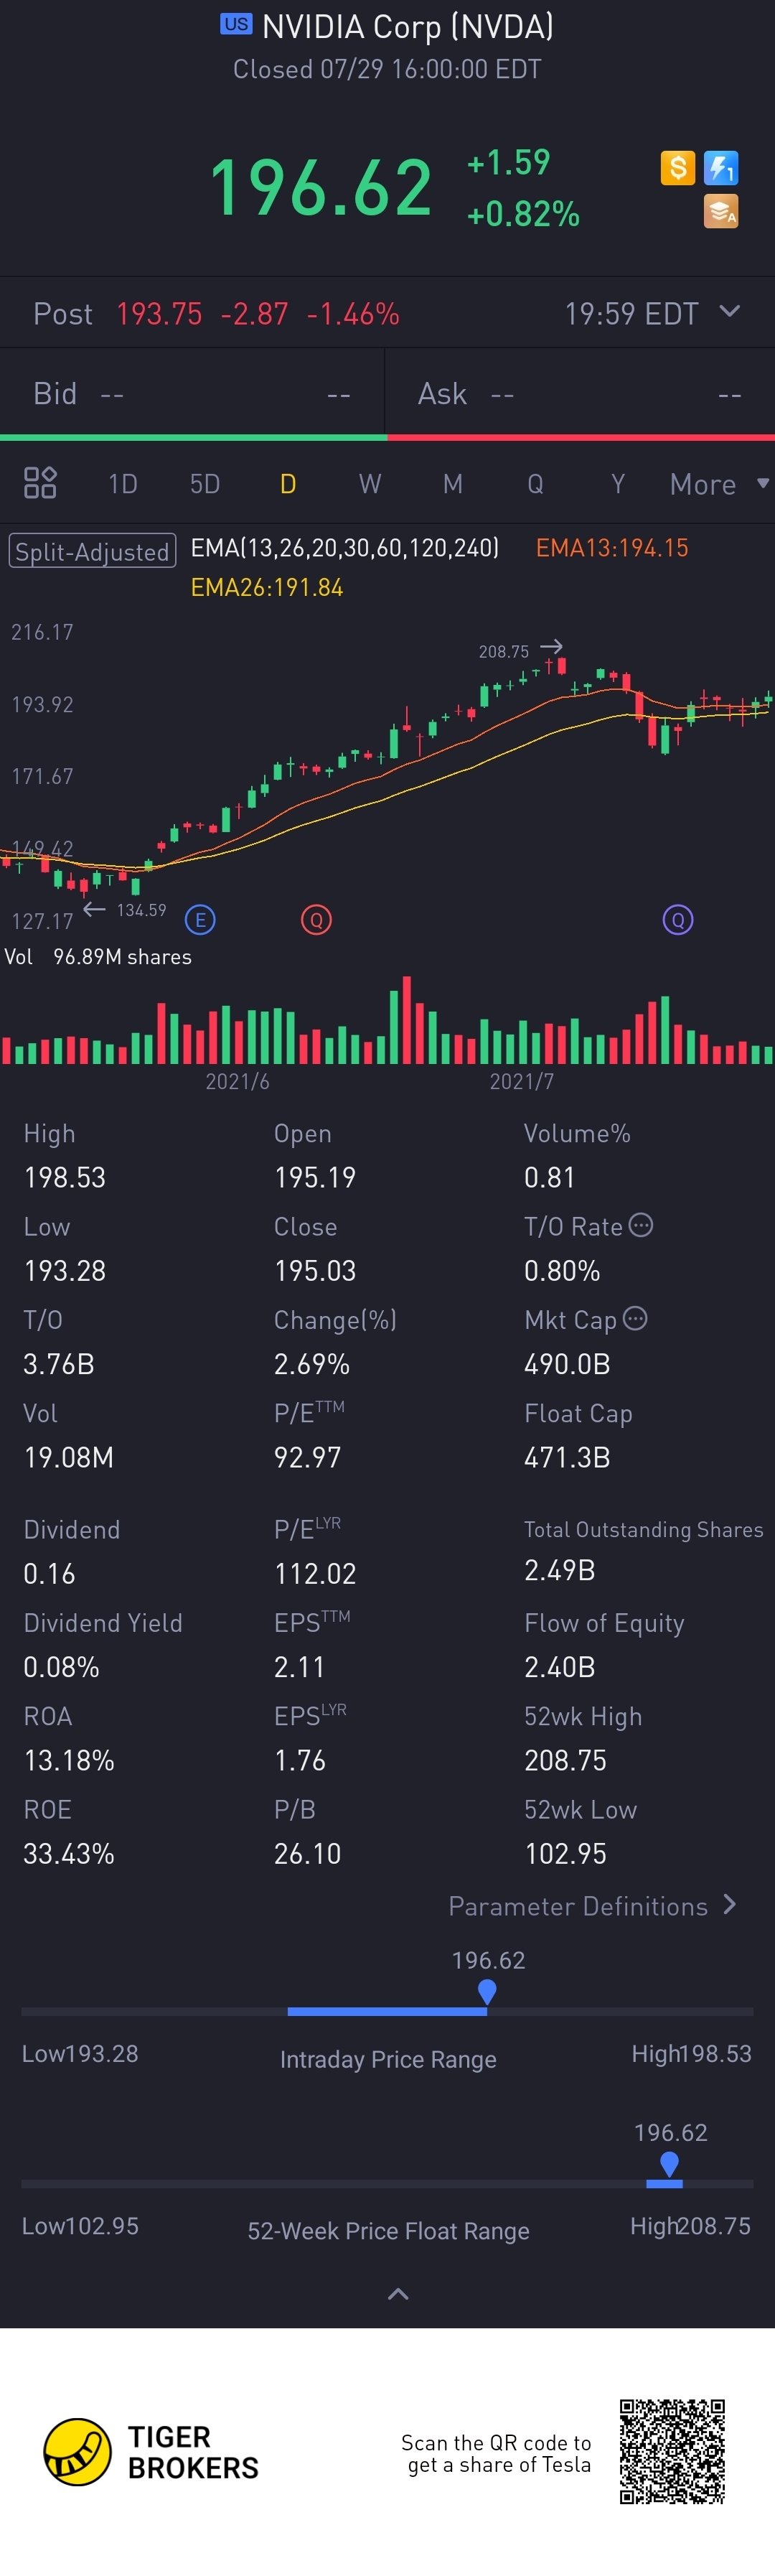This screenshot has height=2576, width=775.
Task: Tap the blue lightning bolt icon
Action: coord(721,168)
